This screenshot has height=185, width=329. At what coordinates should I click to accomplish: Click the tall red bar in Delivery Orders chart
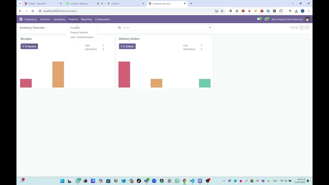[x=124, y=75]
